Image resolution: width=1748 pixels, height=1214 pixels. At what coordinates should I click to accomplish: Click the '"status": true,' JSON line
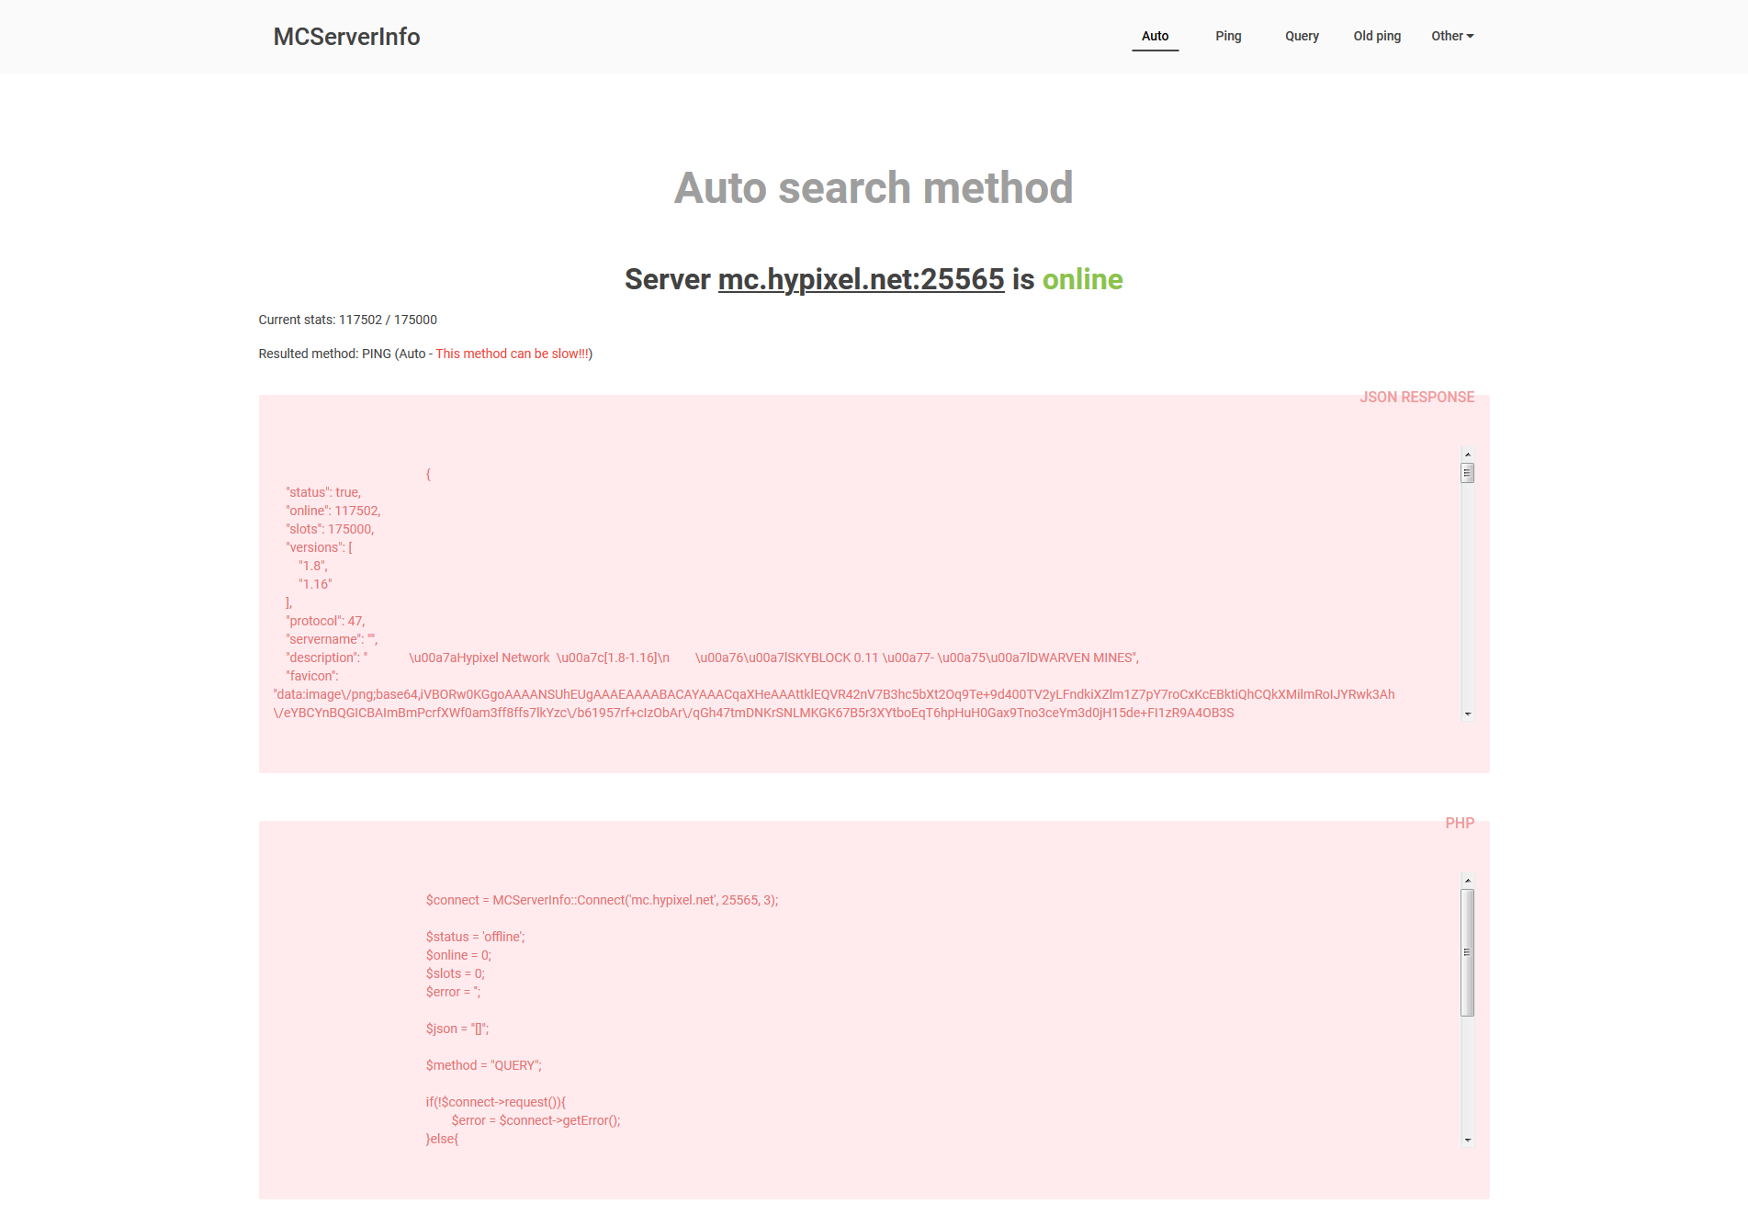[x=323, y=492]
